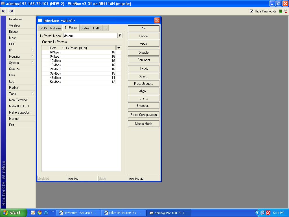The height and width of the screenshot is (217, 289).
Task: Select the 54Mbps rate row
Action: 81,82
